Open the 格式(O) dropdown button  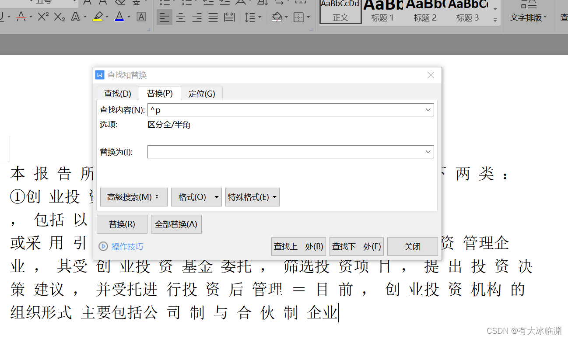coord(196,197)
